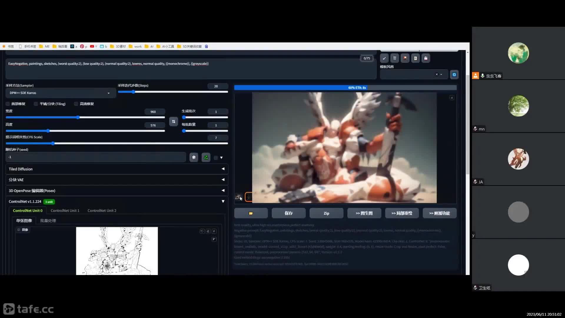Click the ControlNet lineart input image
This screenshot has height=318, width=565.
pyautogui.click(x=117, y=251)
